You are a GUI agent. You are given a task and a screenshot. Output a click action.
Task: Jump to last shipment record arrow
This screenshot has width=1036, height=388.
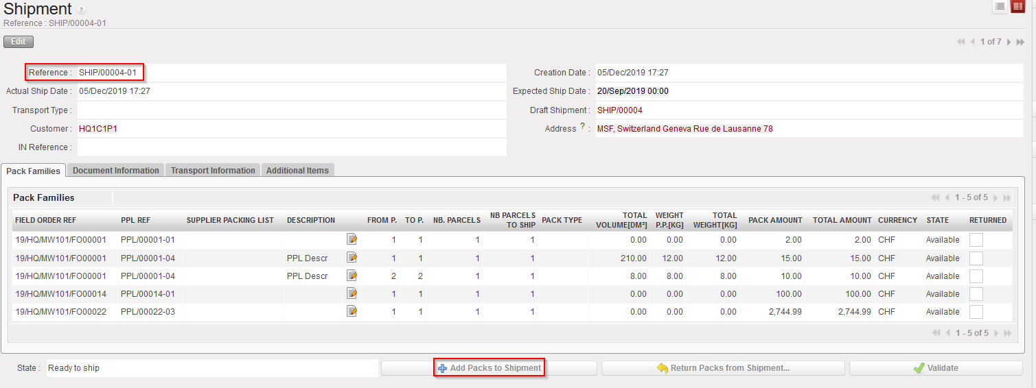tap(1020, 42)
